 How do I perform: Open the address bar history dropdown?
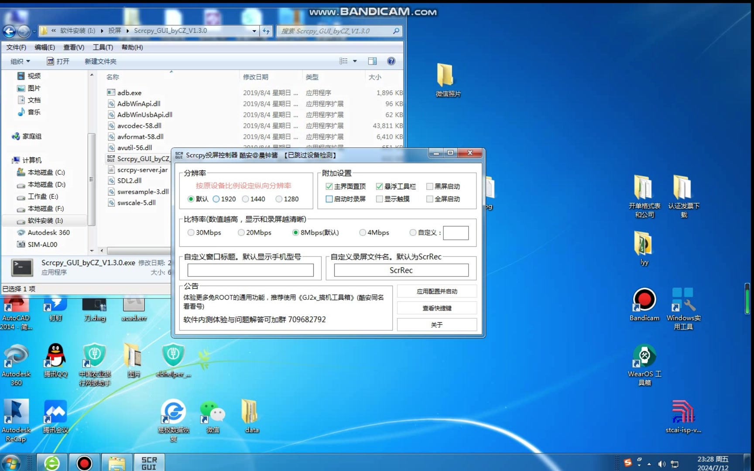click(x=254, y=31)
